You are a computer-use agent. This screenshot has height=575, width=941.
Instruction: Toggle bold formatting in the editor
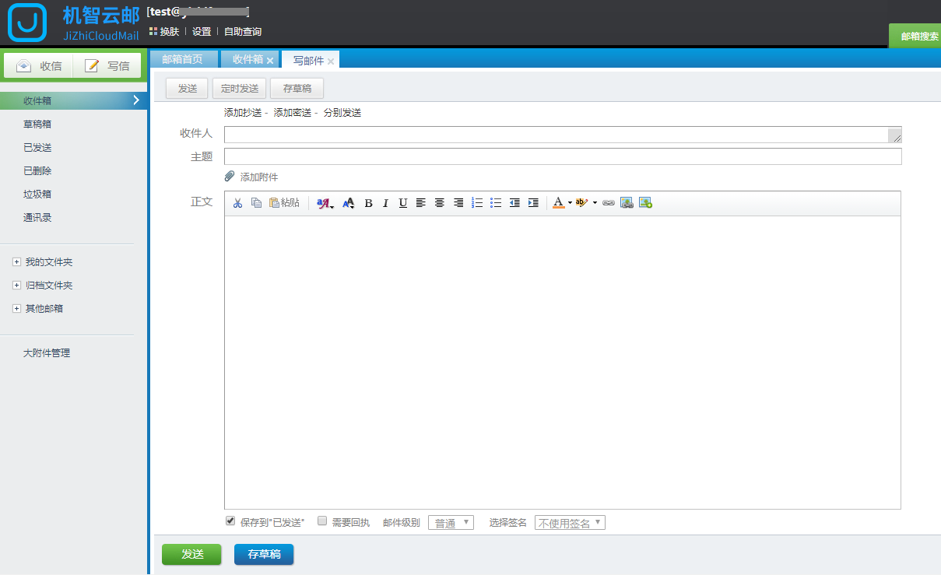tap(368, 203)
